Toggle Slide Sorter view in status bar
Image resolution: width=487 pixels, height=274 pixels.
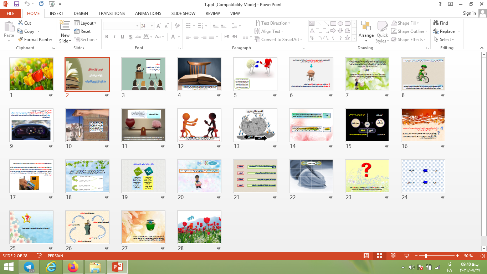pos(379,256)
